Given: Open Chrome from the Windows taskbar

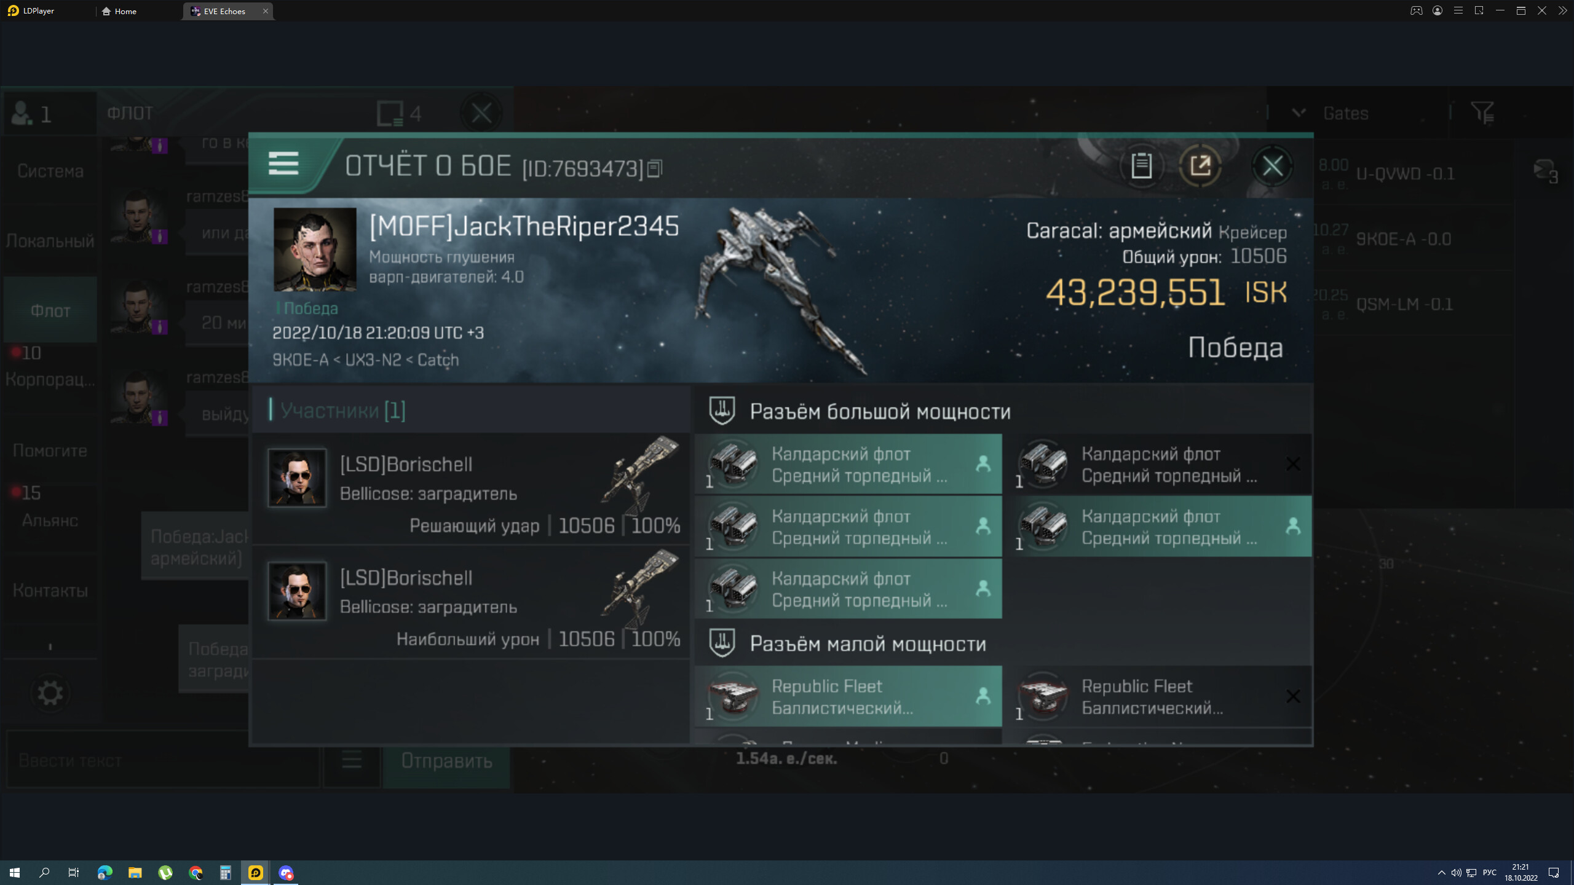Looking at the screenshot, I should [196, 873].
